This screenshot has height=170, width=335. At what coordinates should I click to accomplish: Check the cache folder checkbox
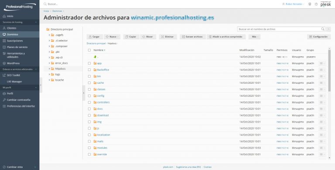[89, 83]
